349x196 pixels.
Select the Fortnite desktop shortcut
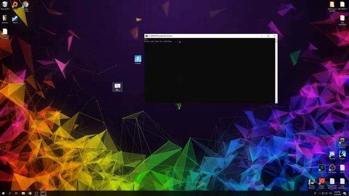pos(138,60)
